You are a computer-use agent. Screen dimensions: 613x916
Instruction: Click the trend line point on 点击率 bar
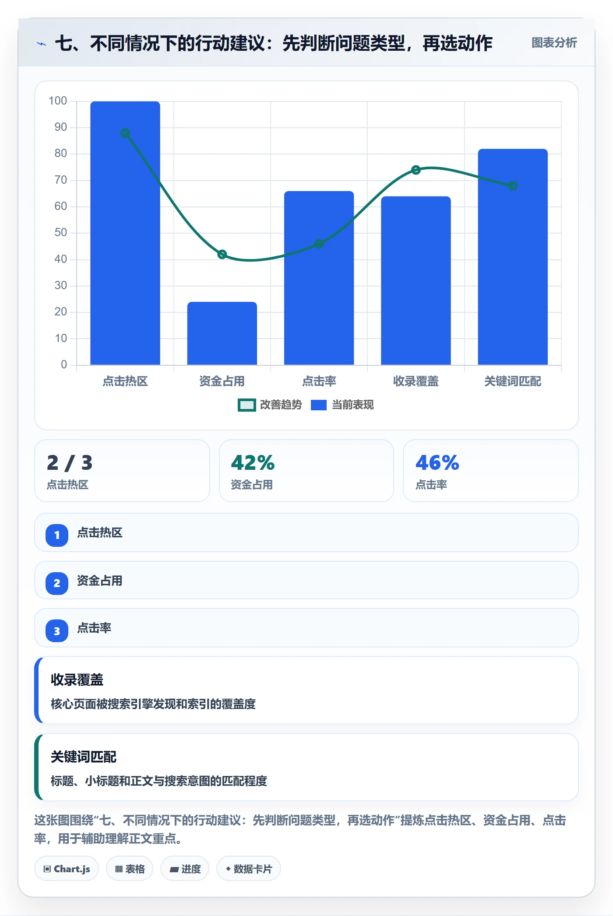(319, 244)
